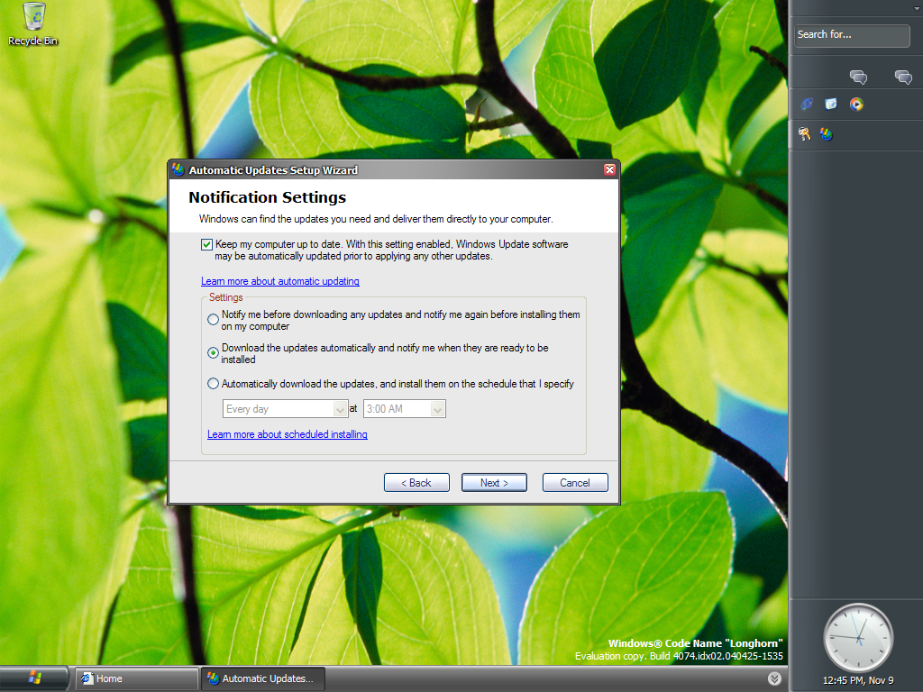Click the Next button in wizard
Viewport: 923px width, 692px height.
click(x=494, y=483)
